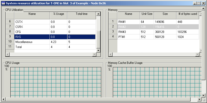Viewport: 207px width, 103px height.
Task: Click CPU table scroll down arrow
Action: click(x=98, y=50)
